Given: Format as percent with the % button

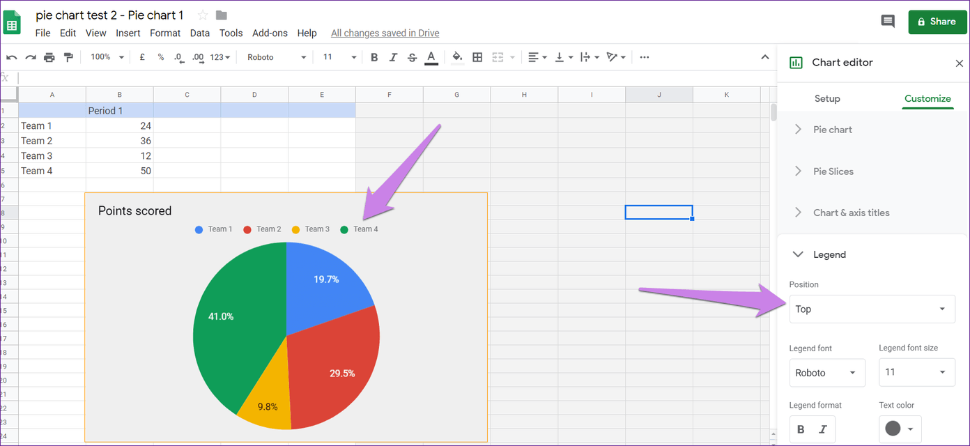Looking at the screenshot, I should [160, 57].
